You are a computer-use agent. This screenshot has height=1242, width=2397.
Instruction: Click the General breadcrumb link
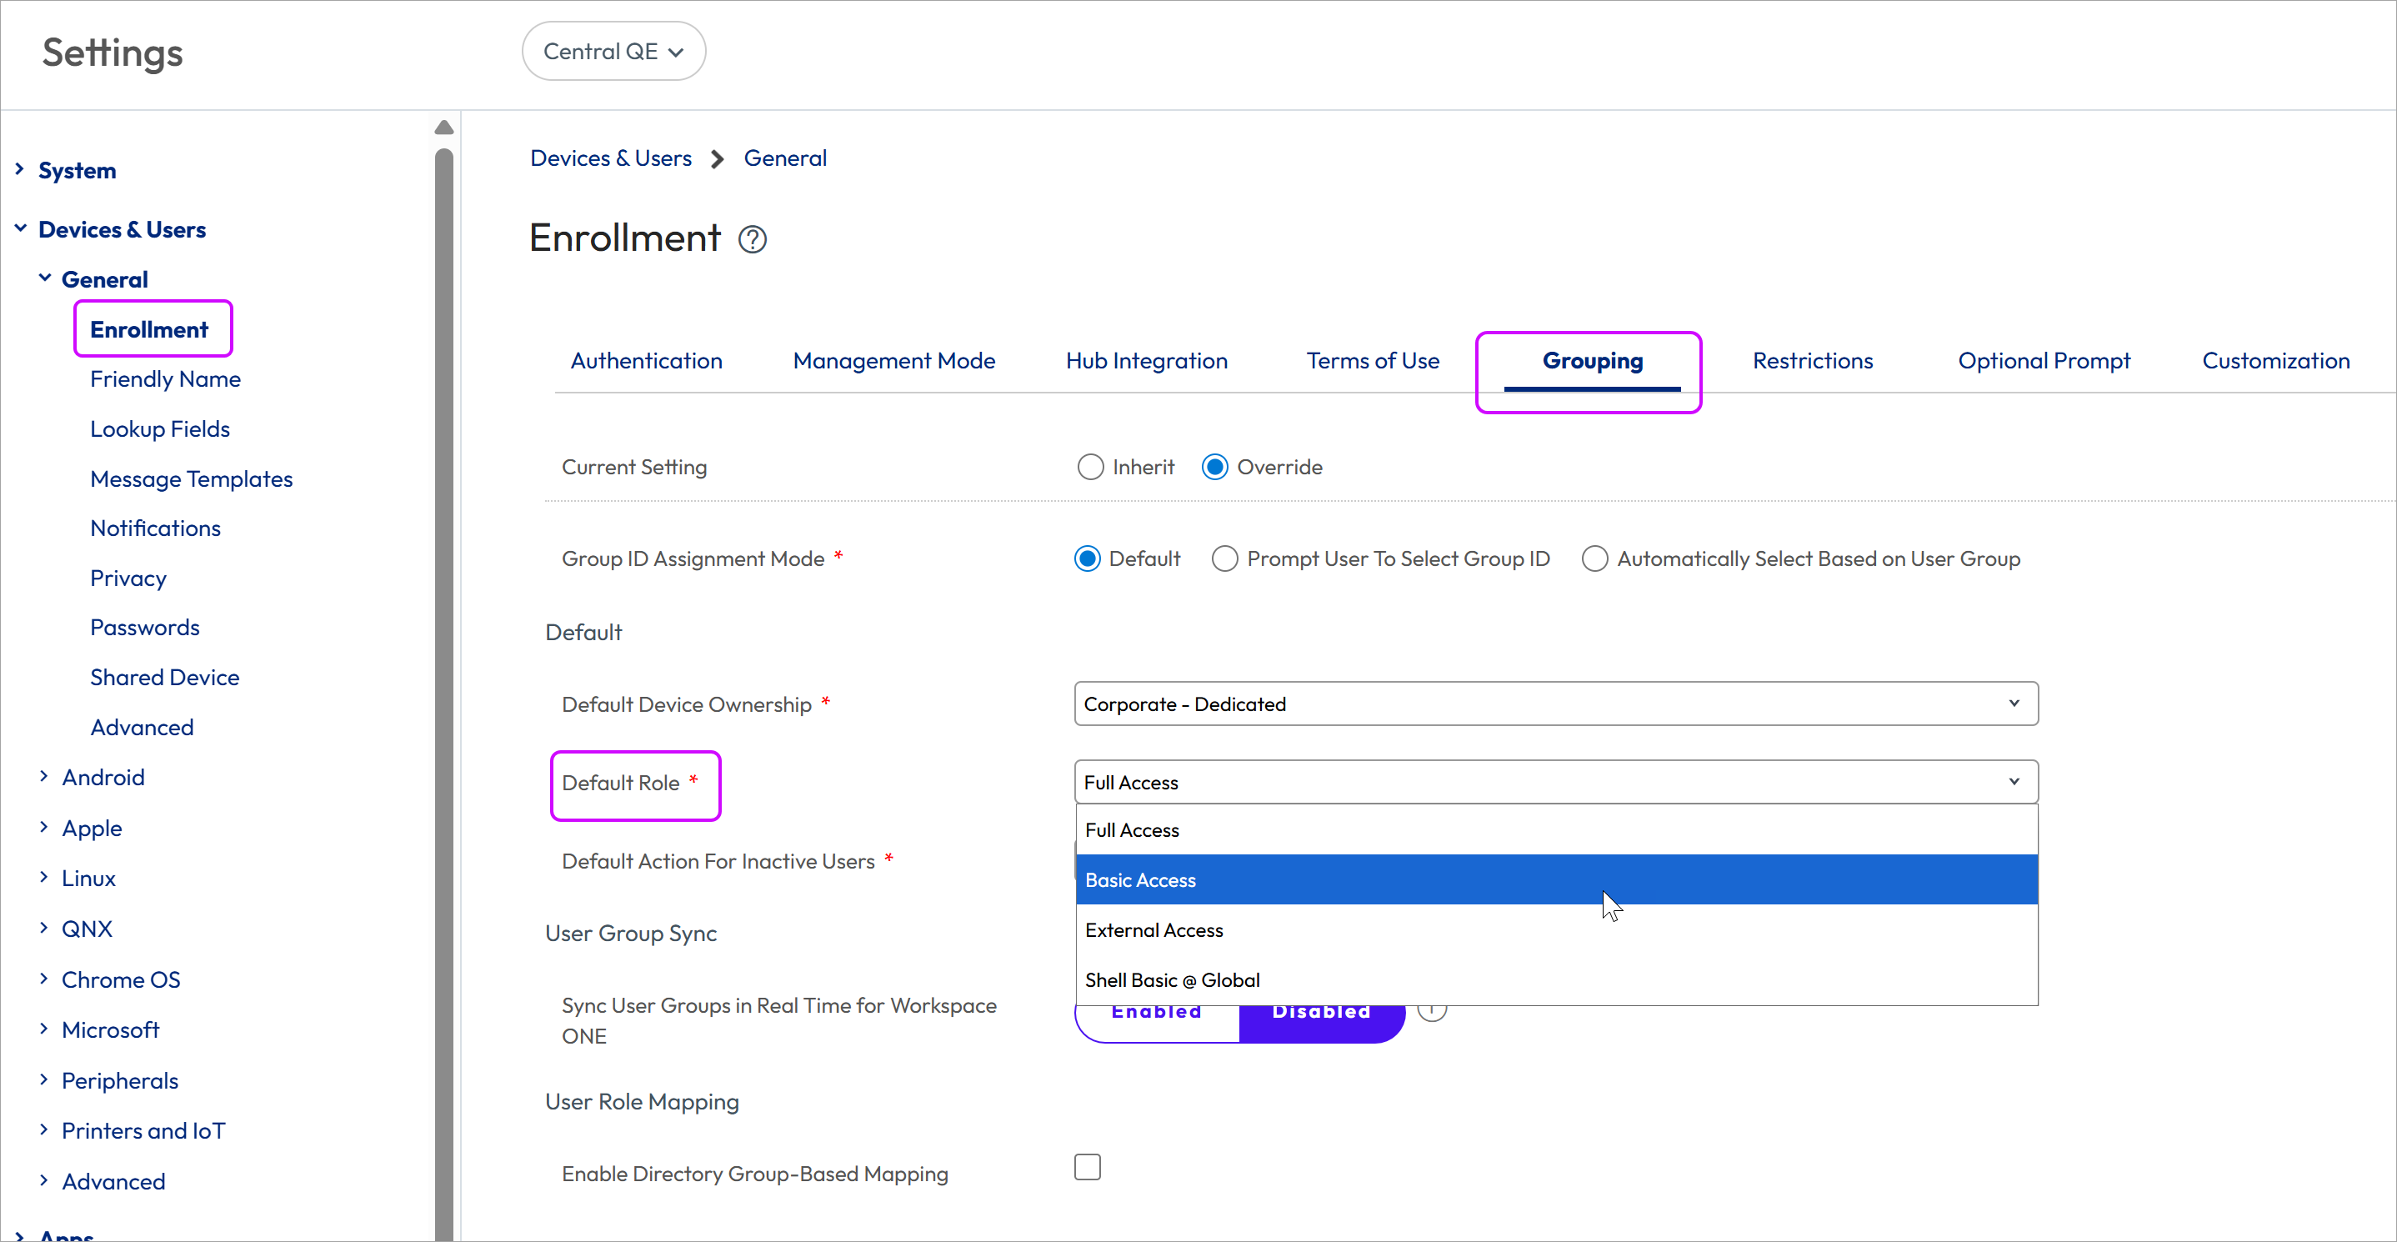click(784, 159)
